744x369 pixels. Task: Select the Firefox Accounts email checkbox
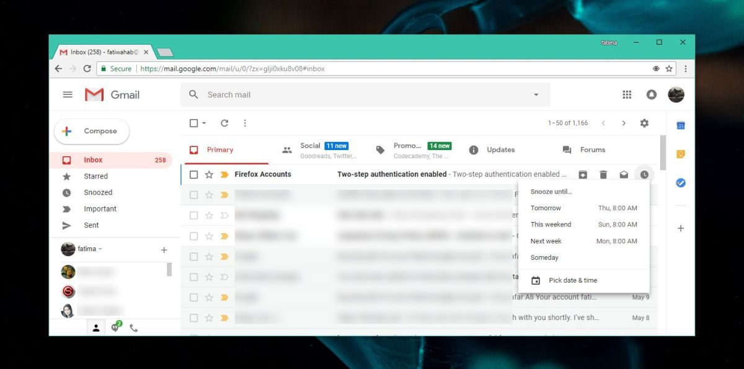(193, 175)
